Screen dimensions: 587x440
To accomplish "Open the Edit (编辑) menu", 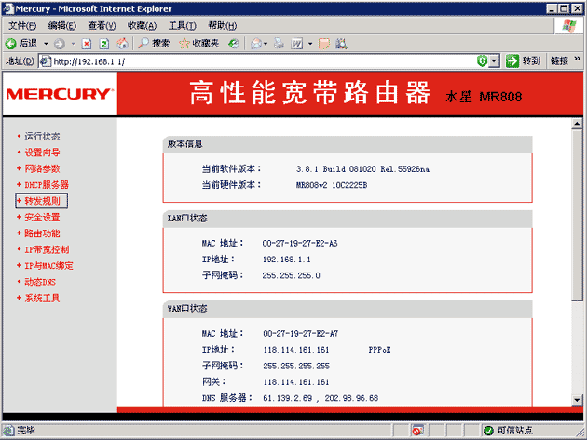I will click(62, 26).
